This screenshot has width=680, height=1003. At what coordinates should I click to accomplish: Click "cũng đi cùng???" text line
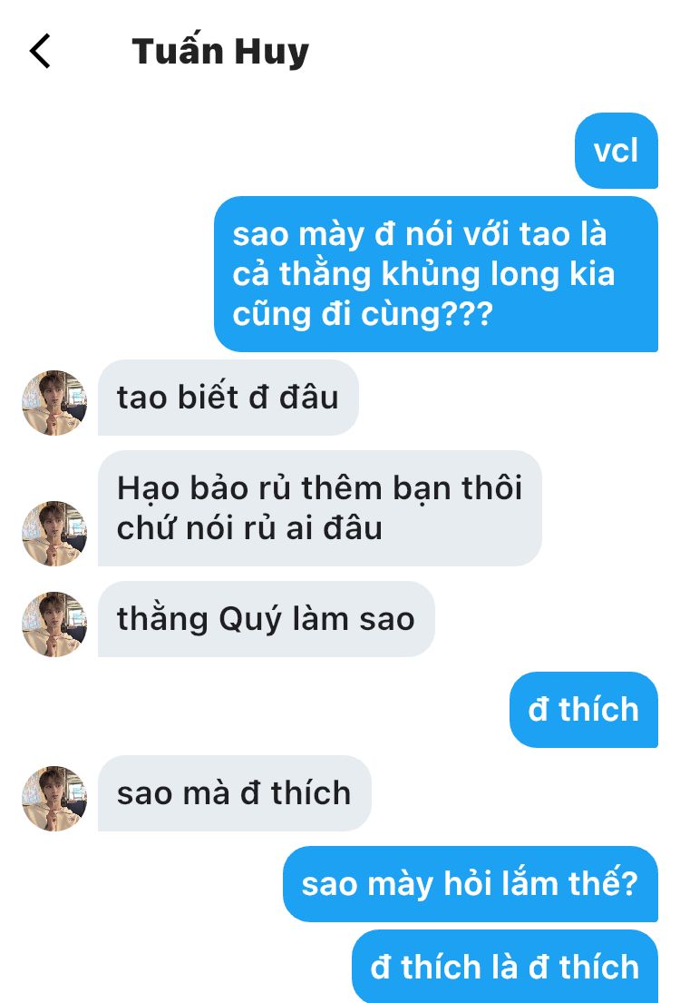point(363,314)
